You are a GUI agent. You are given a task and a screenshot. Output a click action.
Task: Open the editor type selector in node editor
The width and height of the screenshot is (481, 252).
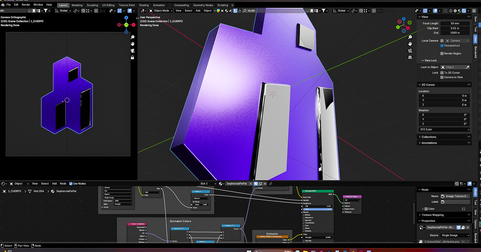[x=4, y=184]
